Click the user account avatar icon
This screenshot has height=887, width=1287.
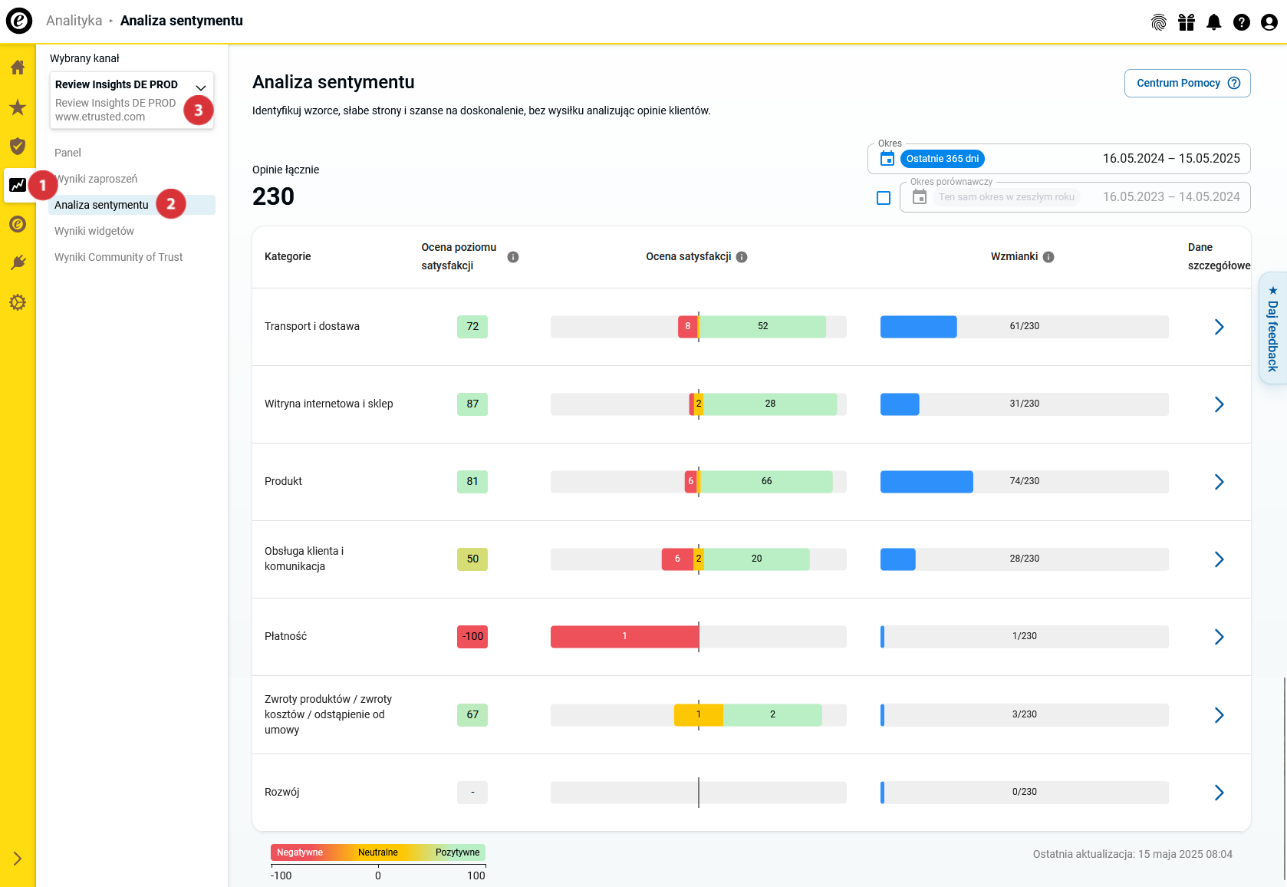(1269, 22)
